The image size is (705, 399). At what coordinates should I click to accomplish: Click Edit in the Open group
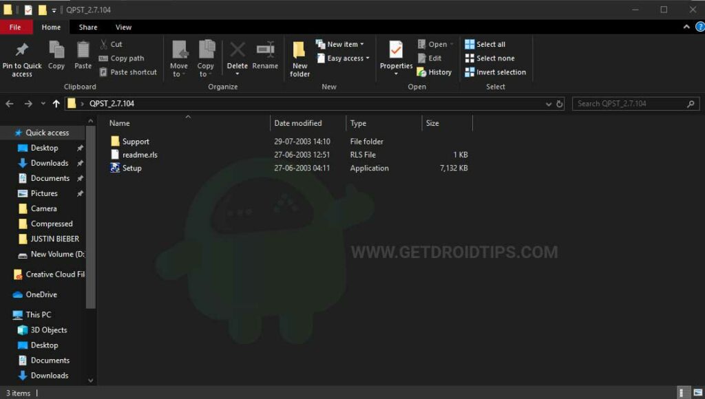[430, 58]
